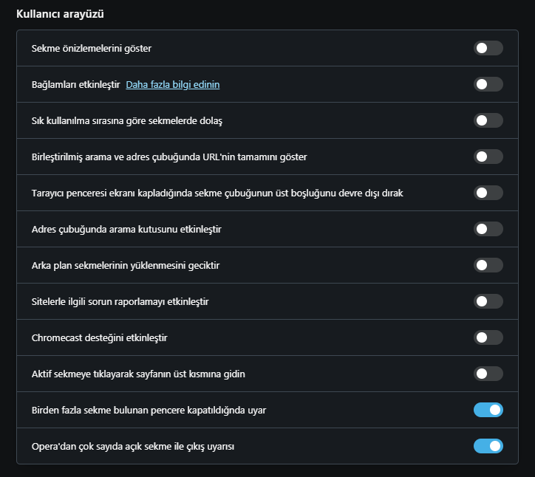
Task: Toggle 'Sitelerle ilgili sorun raporlamayı etkinleştir'
Action: click(x=488, y=301)
